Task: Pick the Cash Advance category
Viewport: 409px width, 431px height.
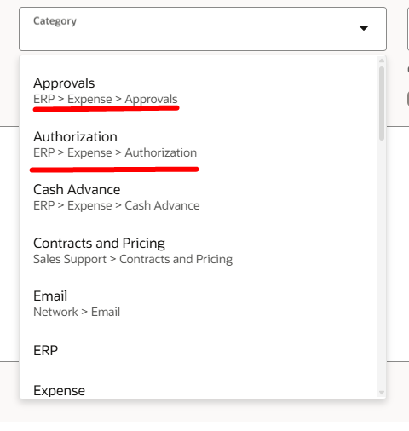Action: point(199,197)
